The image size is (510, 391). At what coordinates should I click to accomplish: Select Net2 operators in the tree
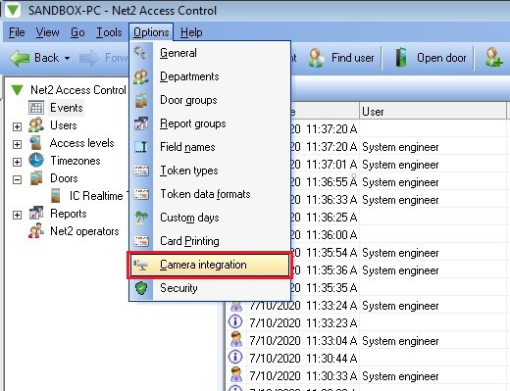84,231
